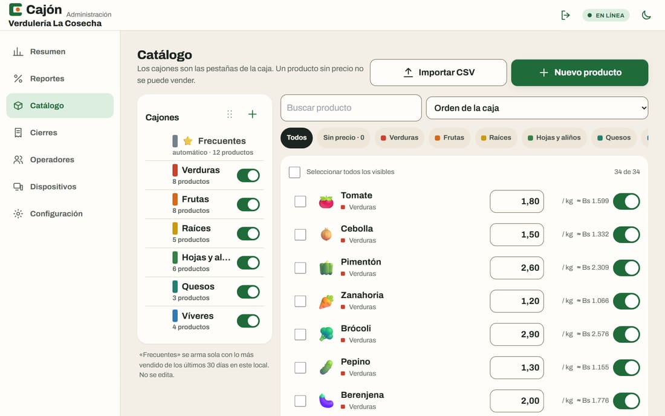Open Reportes in the sidebar
The width and height of the screenshot is (665, 416).
(x=60, y=79)
